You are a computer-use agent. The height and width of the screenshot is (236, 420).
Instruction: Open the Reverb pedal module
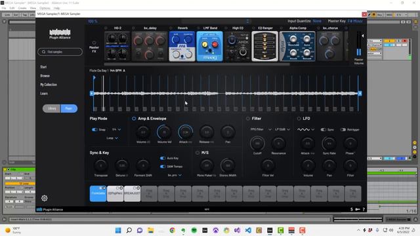click(182, 47)
